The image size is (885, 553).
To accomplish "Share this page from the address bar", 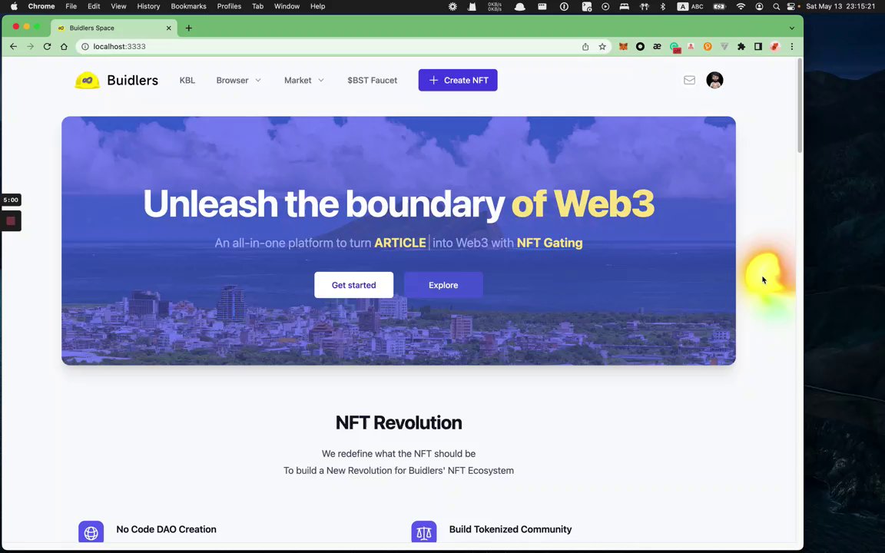I will point(585,47).
